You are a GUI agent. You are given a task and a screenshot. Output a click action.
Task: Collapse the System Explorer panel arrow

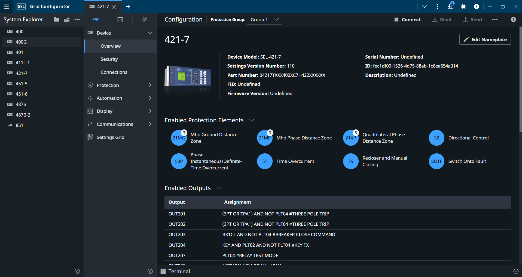(x=77, y=271)
